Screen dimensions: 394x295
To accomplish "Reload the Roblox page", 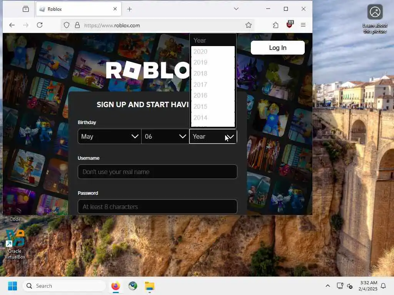I will 40,25.
